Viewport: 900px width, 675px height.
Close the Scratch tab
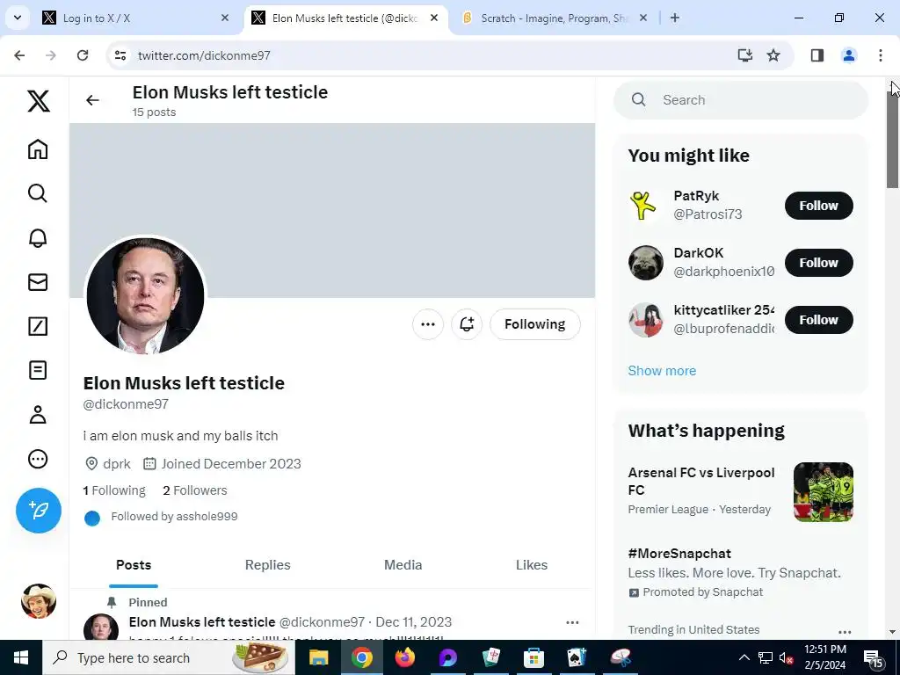(643, 18)
